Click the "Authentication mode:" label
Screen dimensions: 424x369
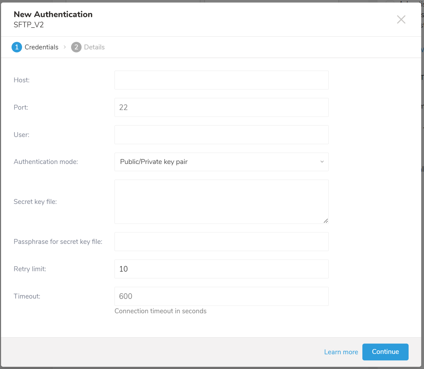46,162
